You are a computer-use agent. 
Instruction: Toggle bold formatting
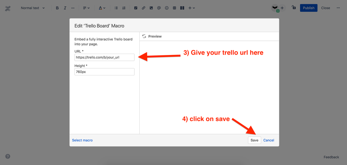(57, 8)
